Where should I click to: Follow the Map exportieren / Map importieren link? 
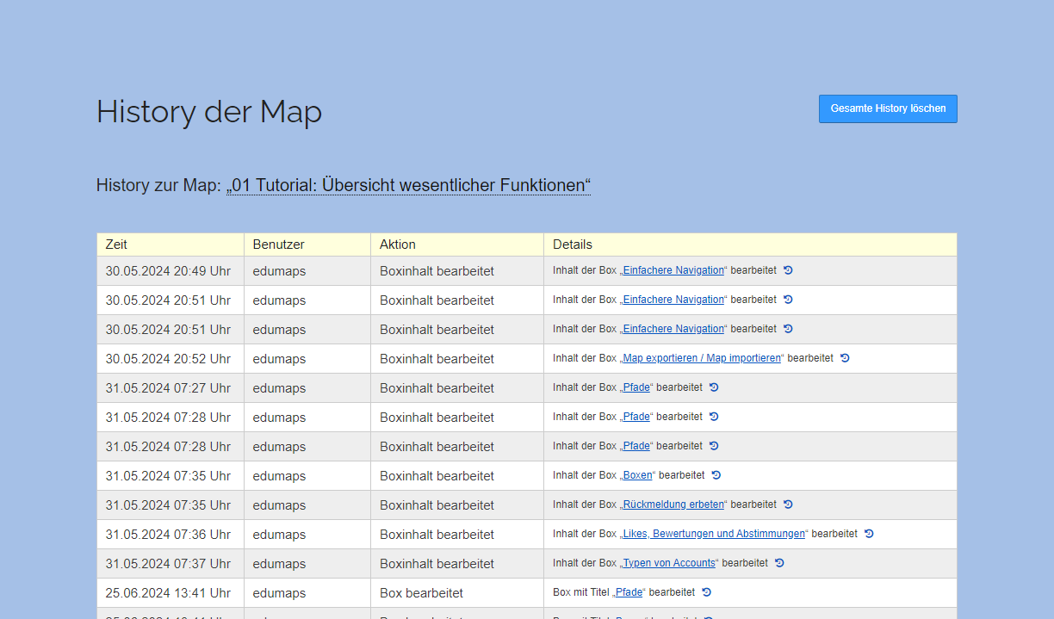coord(701,358)
